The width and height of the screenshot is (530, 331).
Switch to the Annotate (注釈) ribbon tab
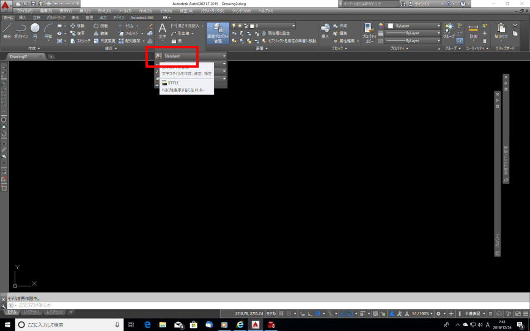(x=37, y=18)
